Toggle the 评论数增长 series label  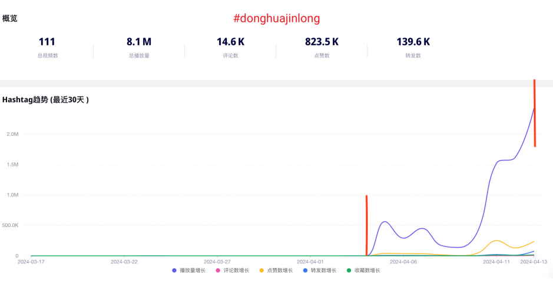(236, 270)
